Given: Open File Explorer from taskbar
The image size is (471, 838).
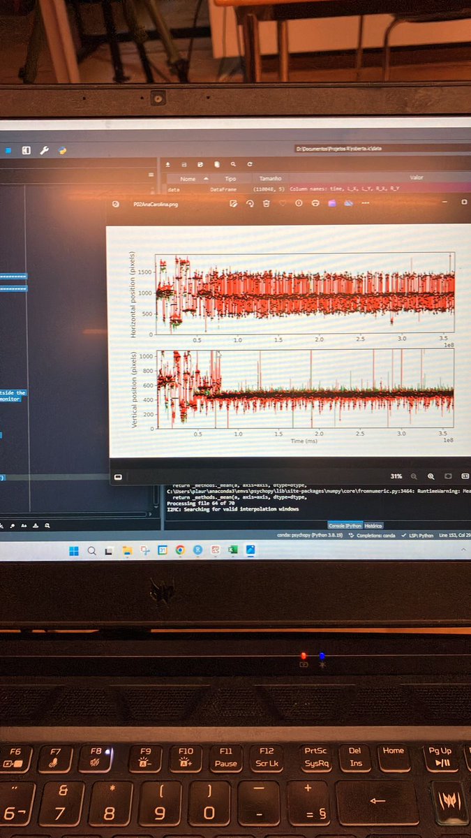Looking at the screenshot, I should point(128,551).
